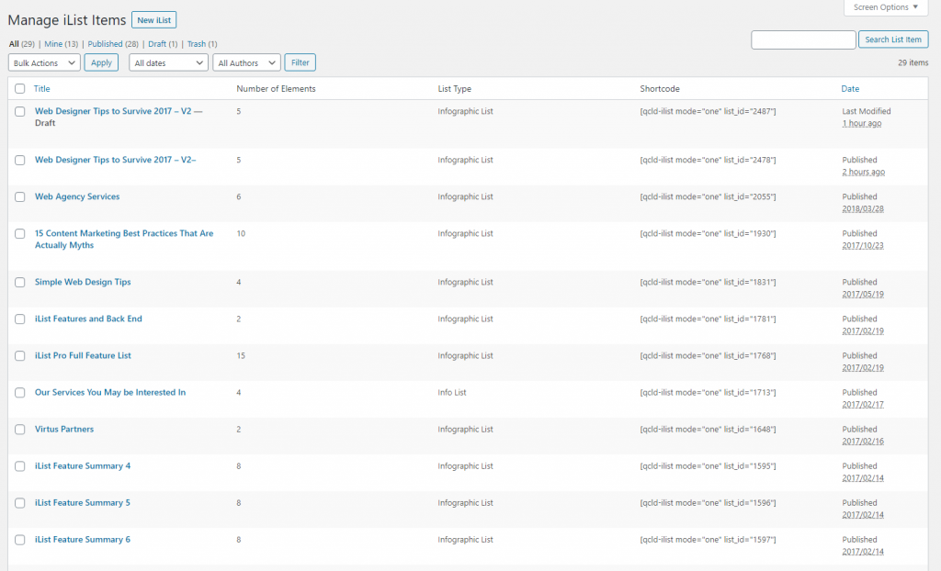View the Trash items list
The image size is (941, 571).
click(198, 43)
